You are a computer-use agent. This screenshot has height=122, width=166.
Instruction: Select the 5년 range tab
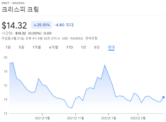97,47
